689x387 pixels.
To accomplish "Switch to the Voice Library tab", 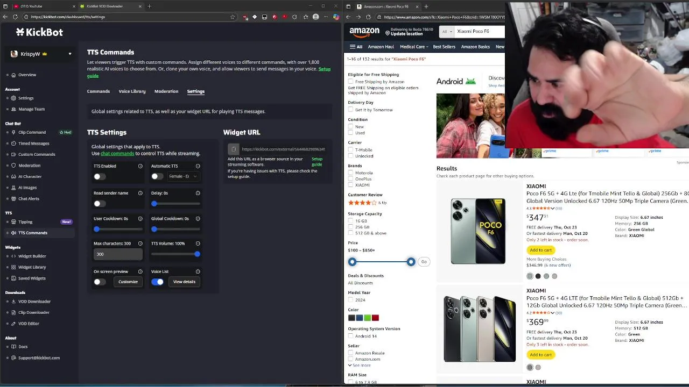I will (x=132, y=91).
